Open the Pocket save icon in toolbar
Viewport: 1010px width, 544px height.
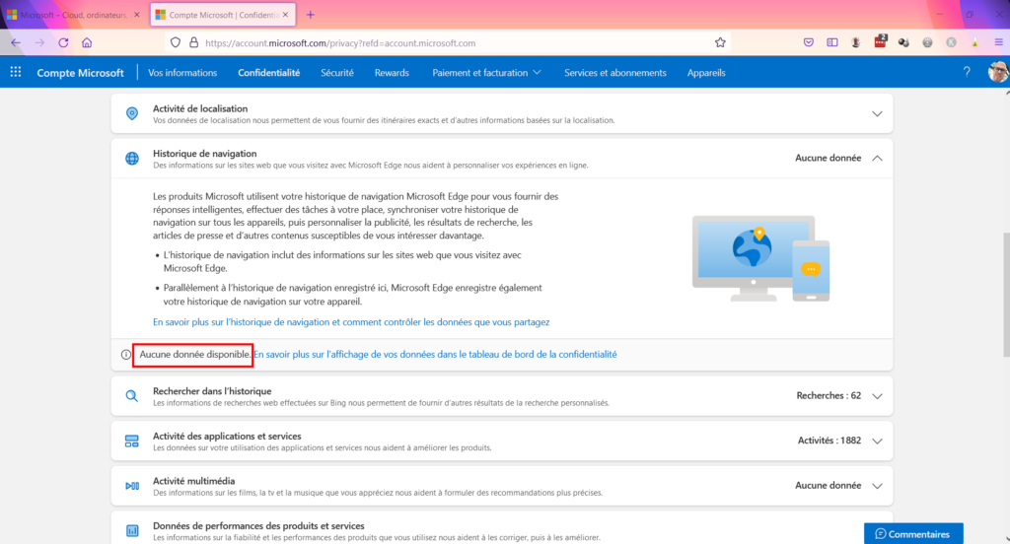(809, 42)
